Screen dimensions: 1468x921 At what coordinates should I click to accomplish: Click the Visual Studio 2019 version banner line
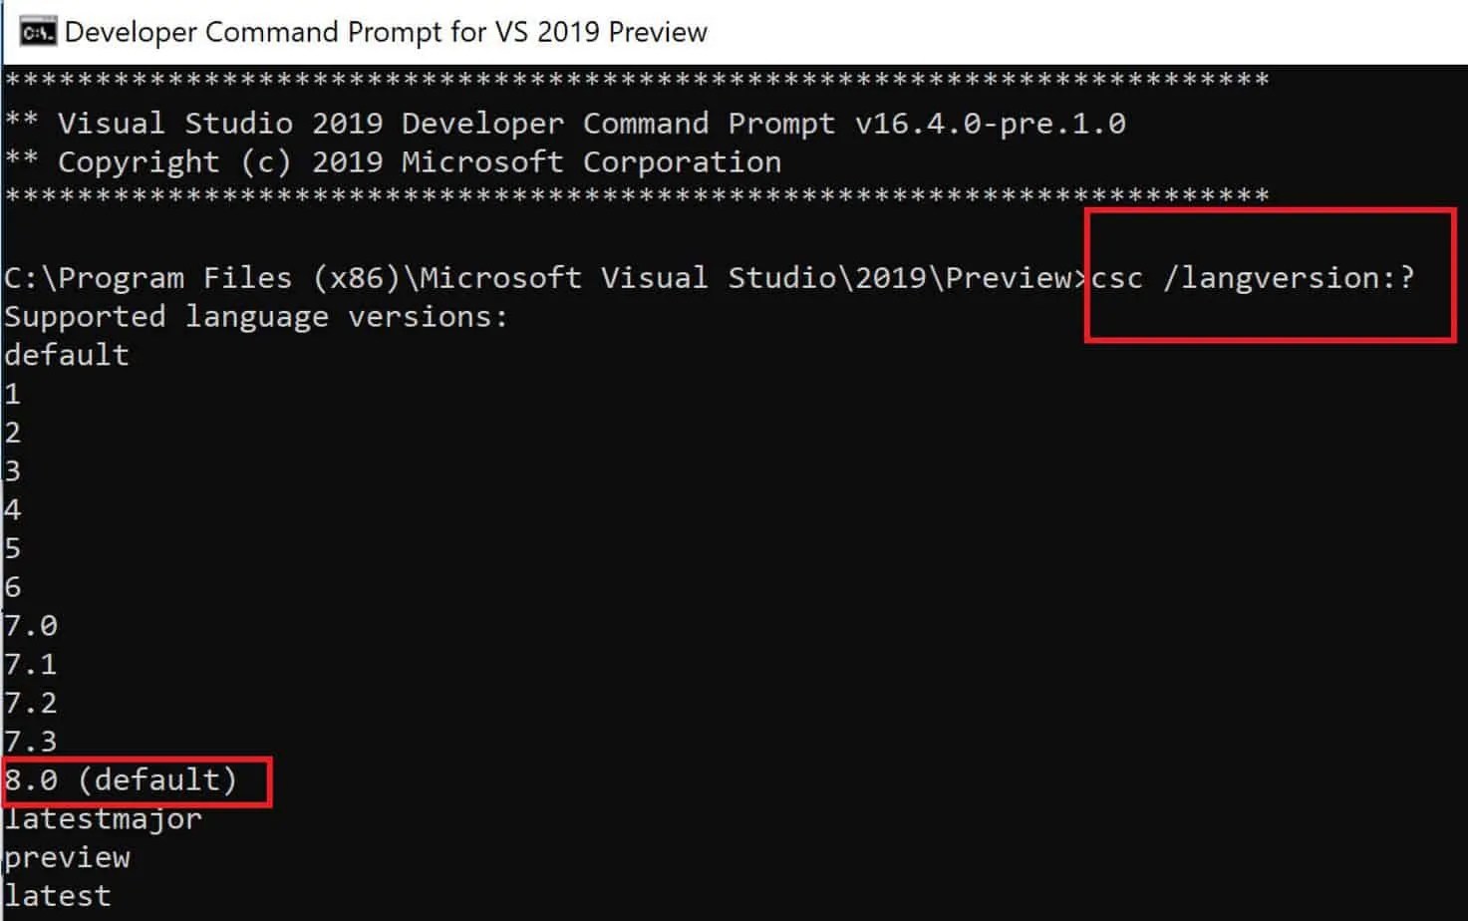pos(591,124)
